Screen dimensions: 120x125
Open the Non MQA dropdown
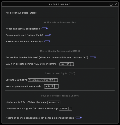click(66, 64)
